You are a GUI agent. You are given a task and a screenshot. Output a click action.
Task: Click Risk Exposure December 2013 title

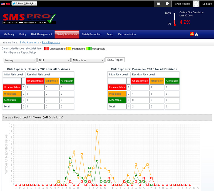tap(144, 69)
